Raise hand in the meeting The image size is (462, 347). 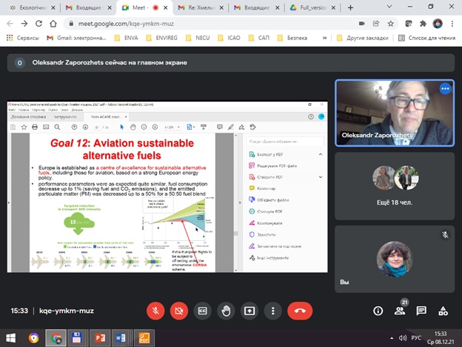[x=226, y=311]
